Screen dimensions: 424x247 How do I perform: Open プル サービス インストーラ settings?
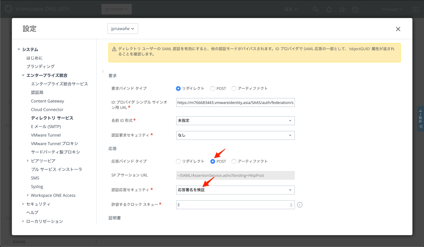click(57, 170)
